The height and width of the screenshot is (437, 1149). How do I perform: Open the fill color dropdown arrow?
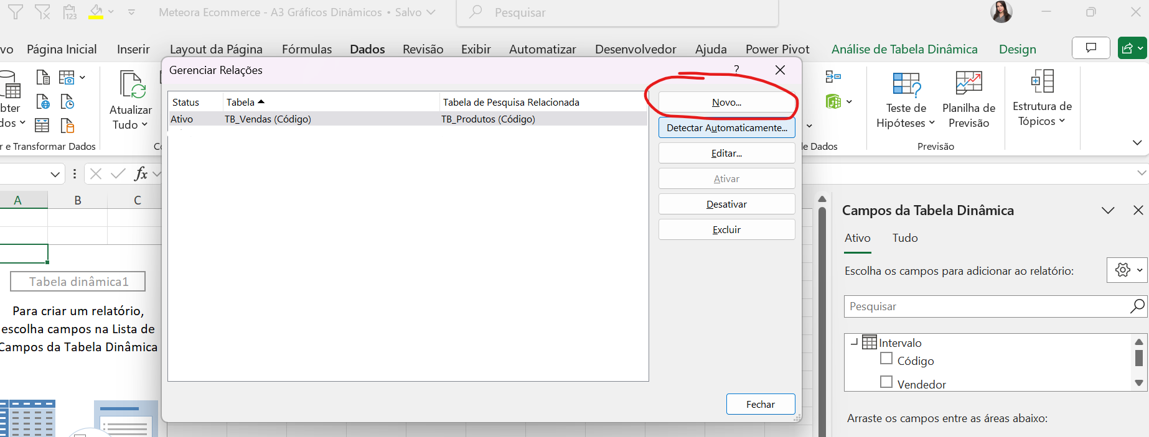pyautogui.click(x=111, y=12)
